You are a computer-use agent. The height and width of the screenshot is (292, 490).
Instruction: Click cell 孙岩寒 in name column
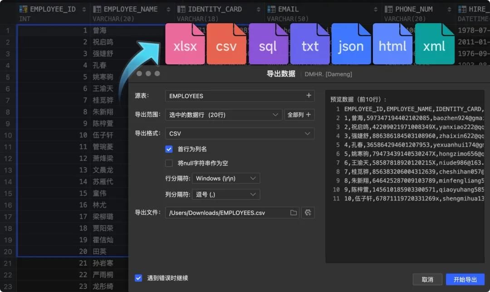[x=103, y=263]
